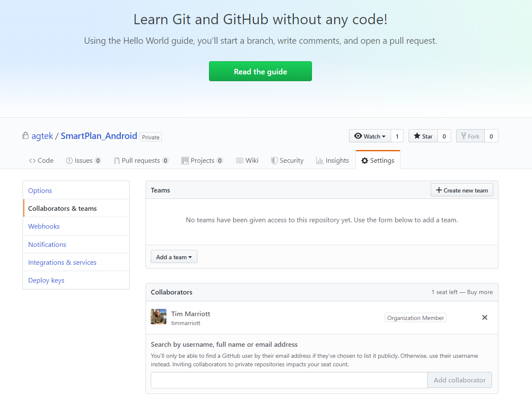Image resolution: width=532 pixels, height=402 pixels.
Task: Switch to the Issues tab
Action: click(x=83, y=160)
